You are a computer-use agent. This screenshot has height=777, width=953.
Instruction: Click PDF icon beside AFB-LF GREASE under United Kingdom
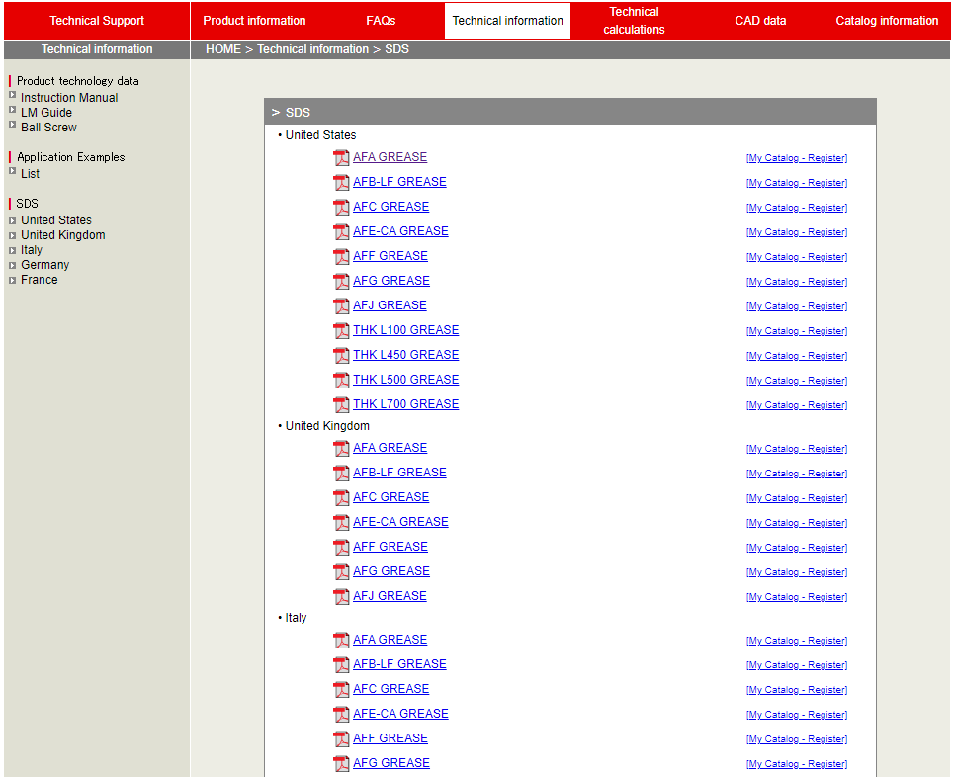pyautogui.click(x=341, y=474)
